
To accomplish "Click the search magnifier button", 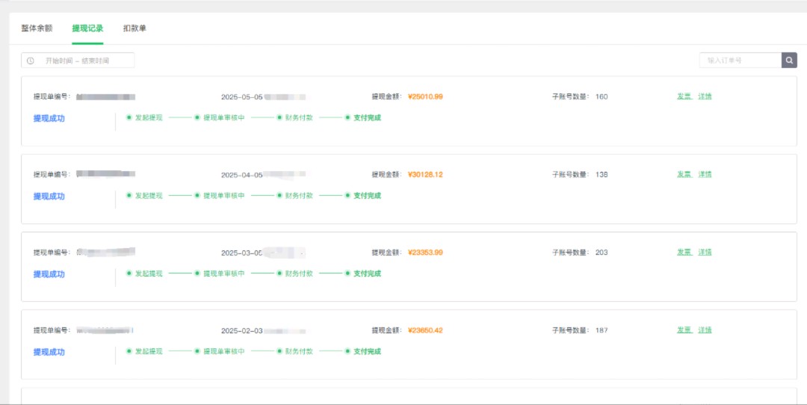I will (x=789, y=61).
